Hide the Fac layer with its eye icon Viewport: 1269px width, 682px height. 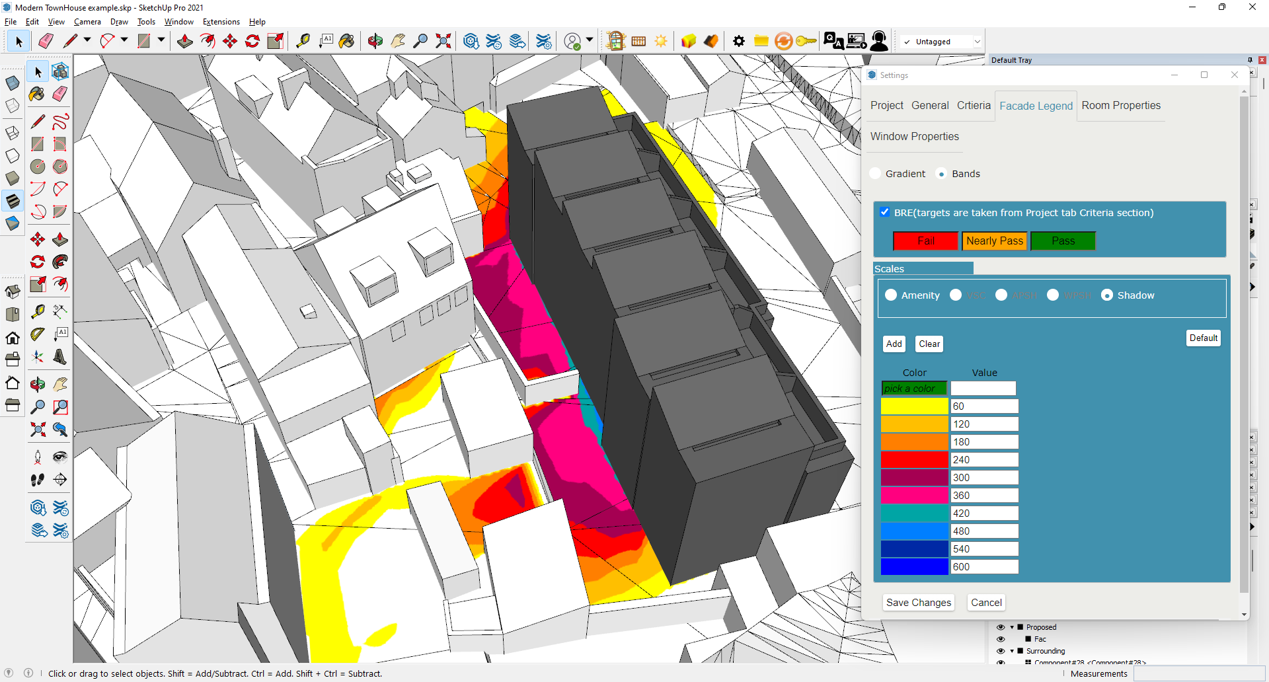click(x=1001, y=639)
